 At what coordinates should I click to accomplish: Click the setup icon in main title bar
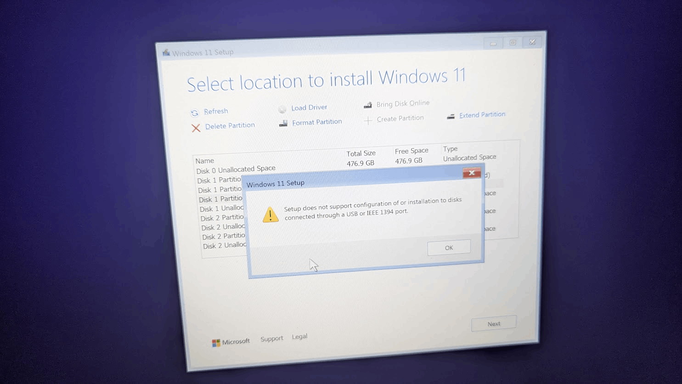tap(166, 53)
